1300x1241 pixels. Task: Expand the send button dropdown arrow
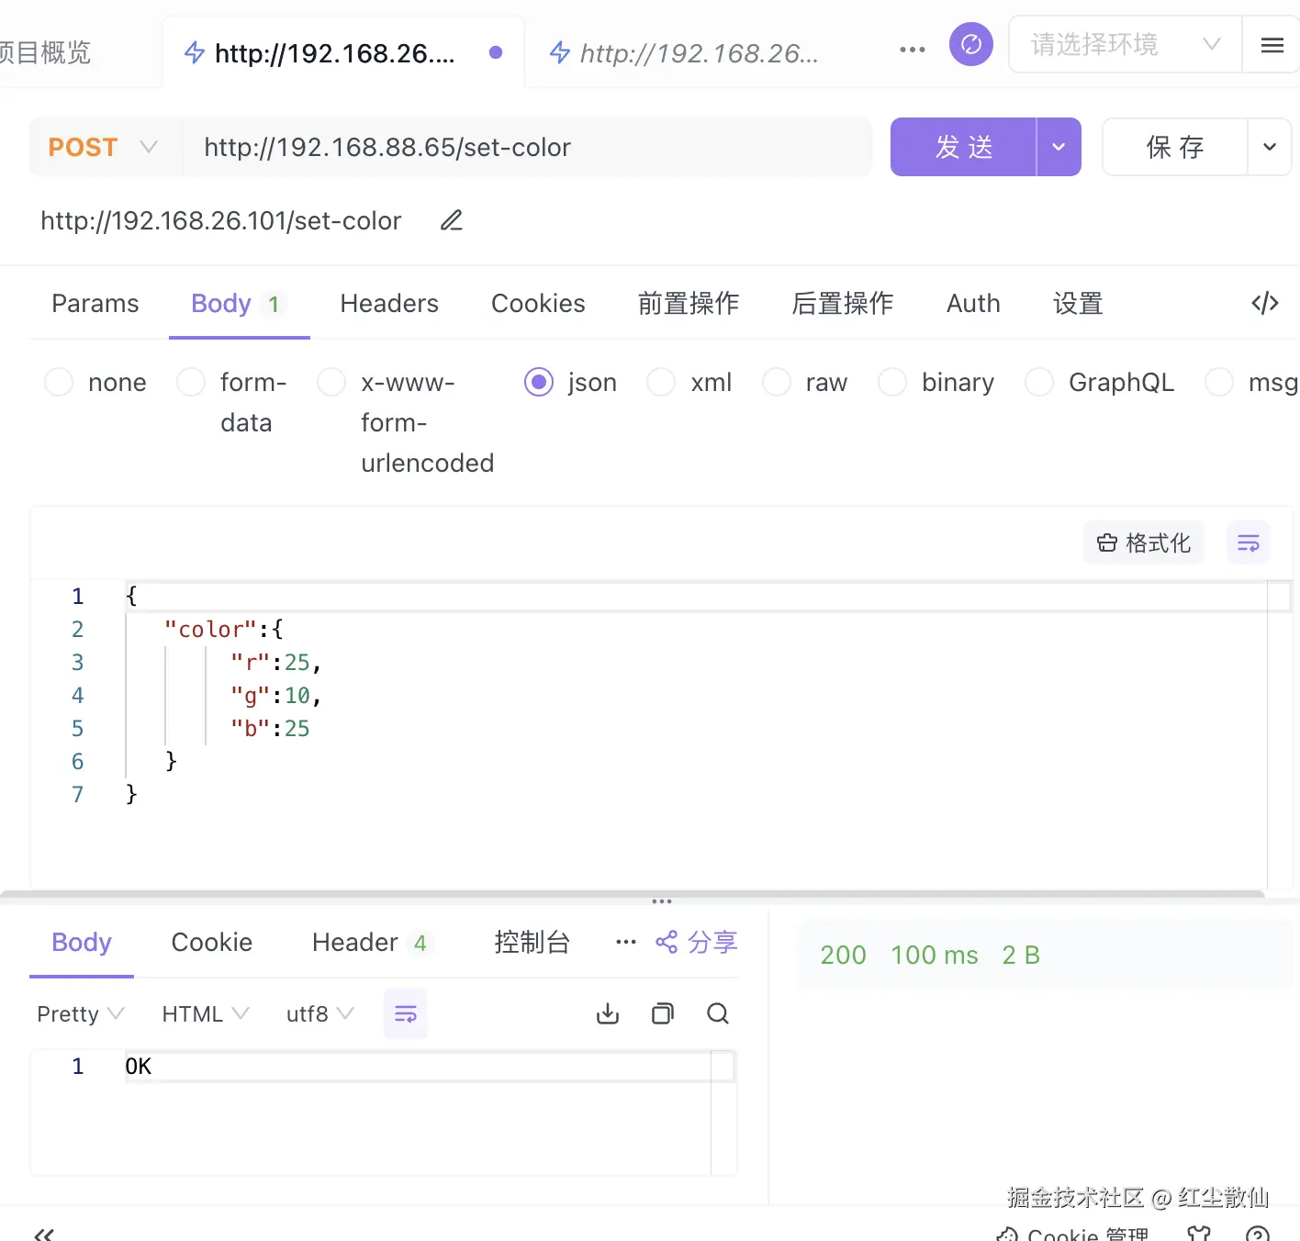pos(1059,147)
